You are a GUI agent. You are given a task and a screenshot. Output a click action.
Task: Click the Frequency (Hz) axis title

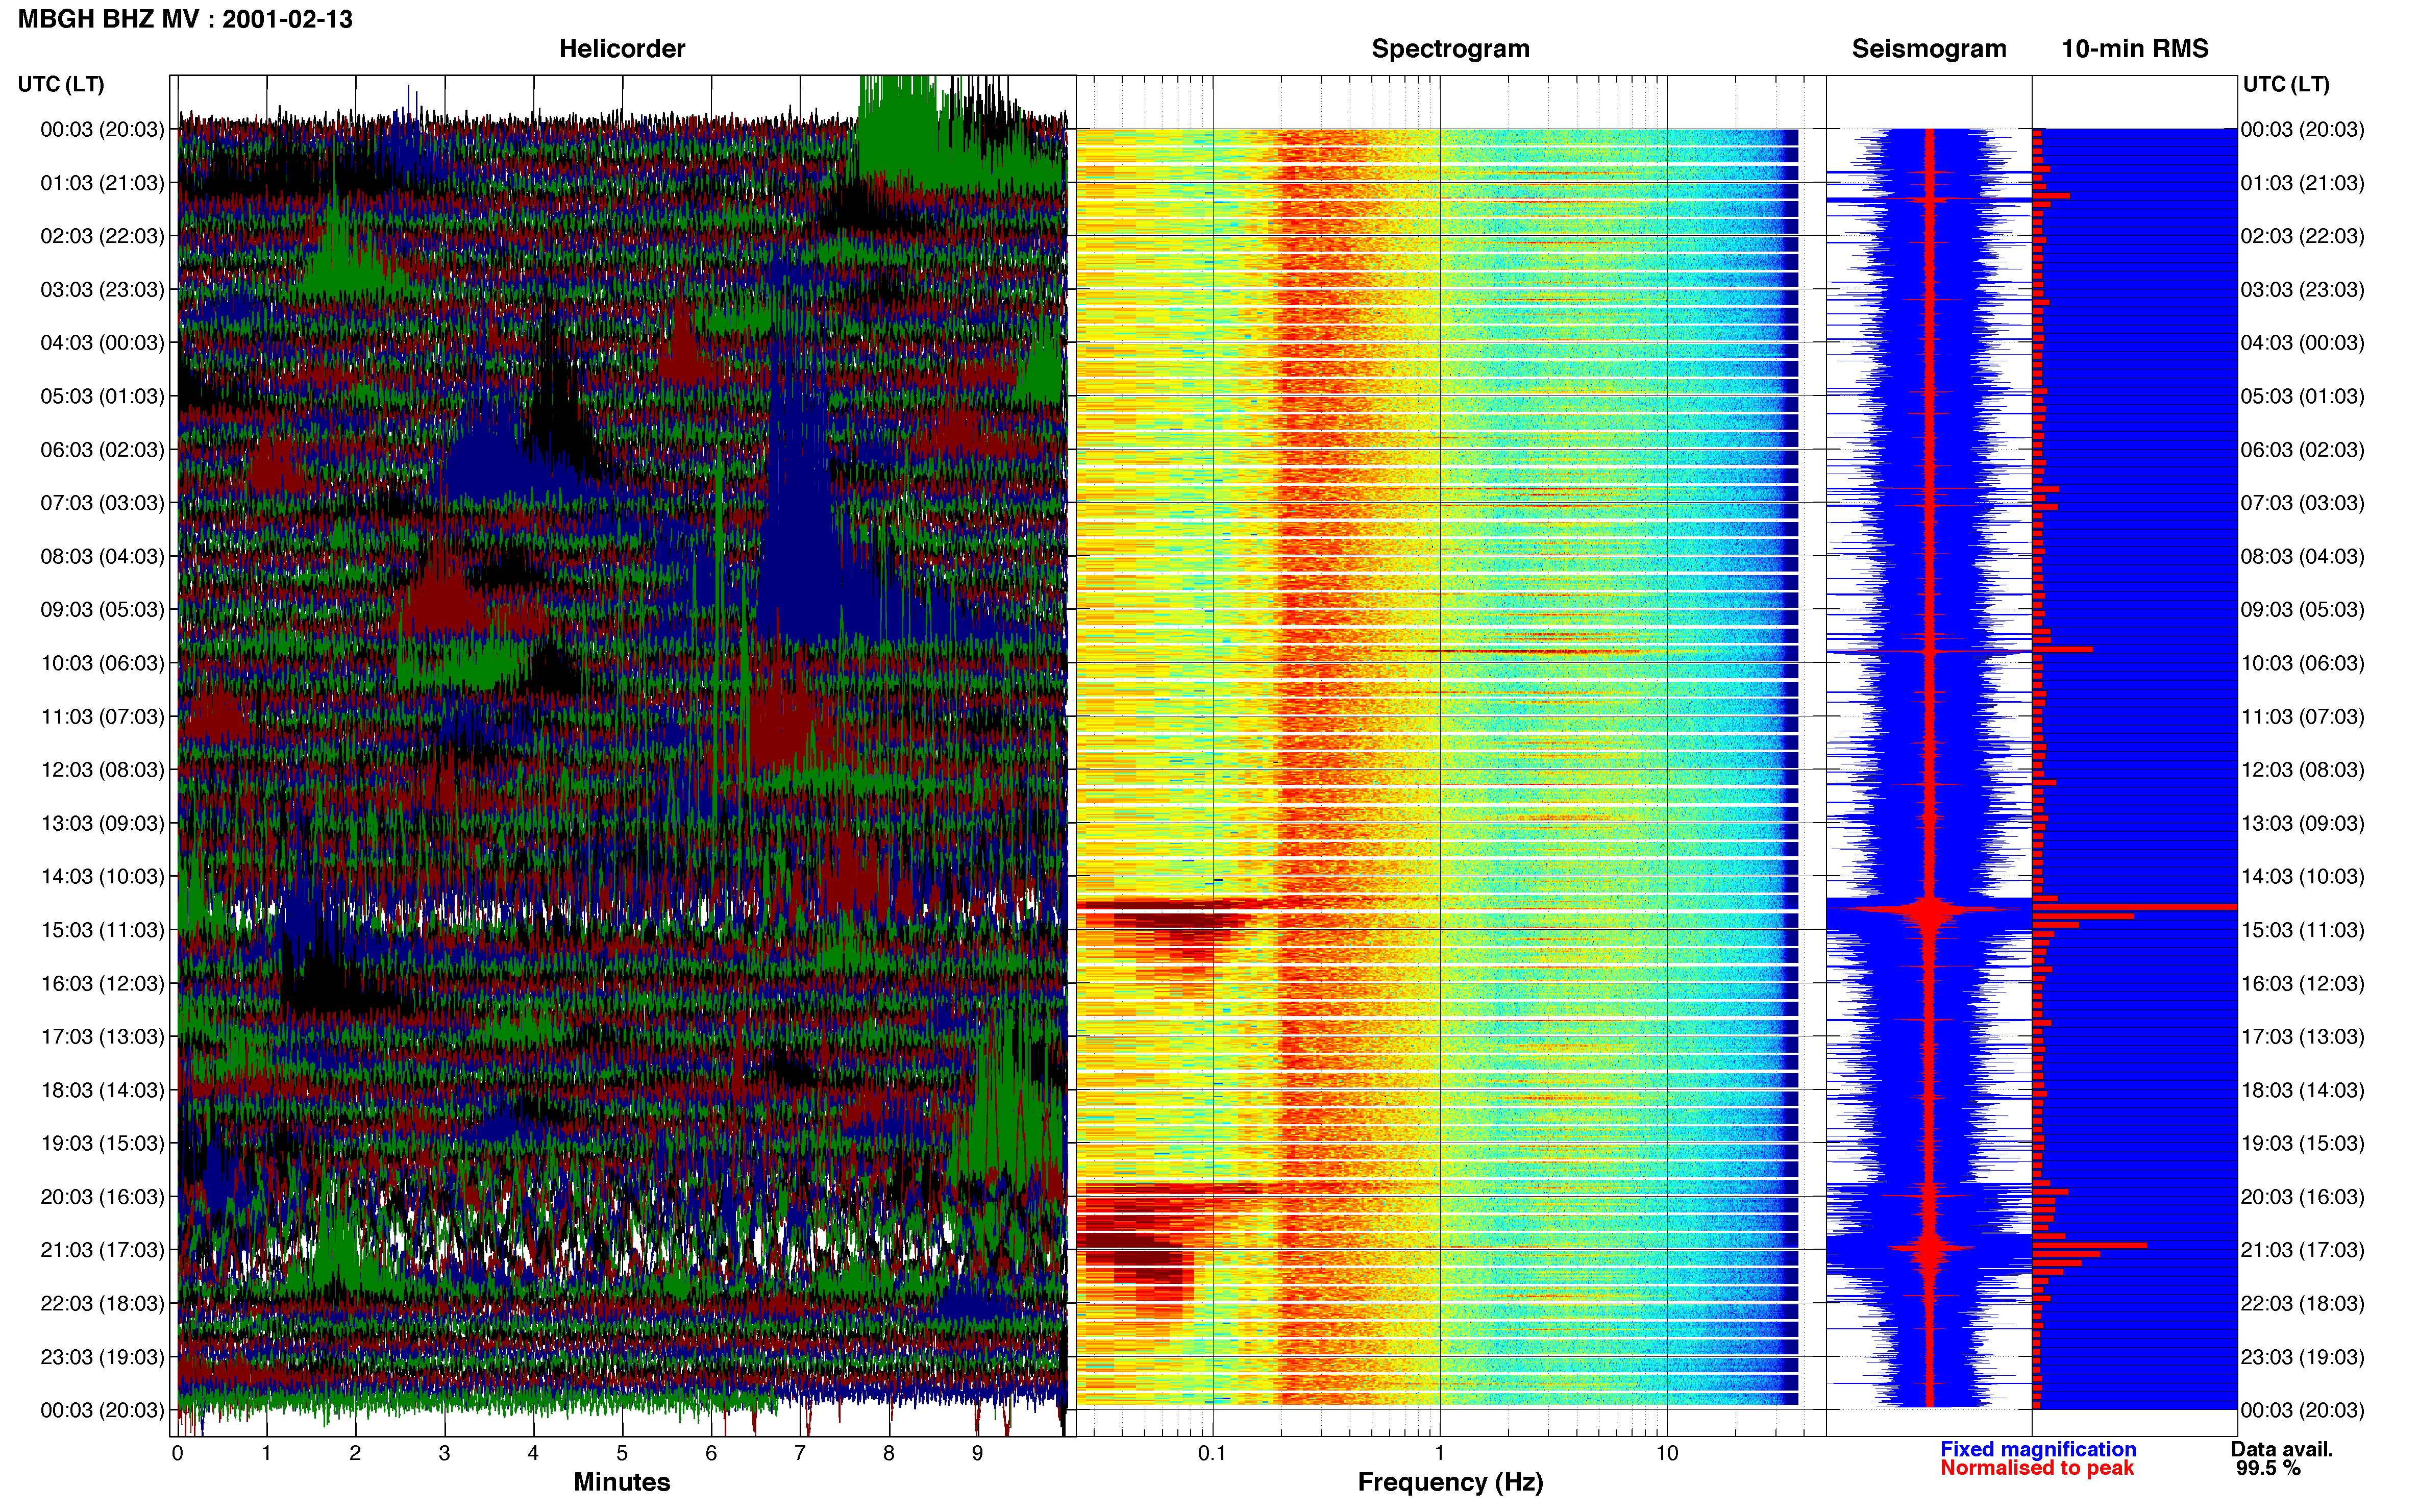click(x=1450, y=1482)
